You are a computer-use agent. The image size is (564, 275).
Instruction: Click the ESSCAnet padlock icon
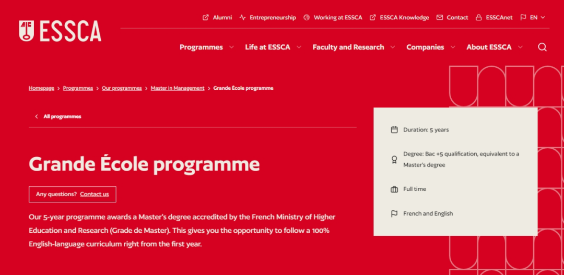click(478, 17)
